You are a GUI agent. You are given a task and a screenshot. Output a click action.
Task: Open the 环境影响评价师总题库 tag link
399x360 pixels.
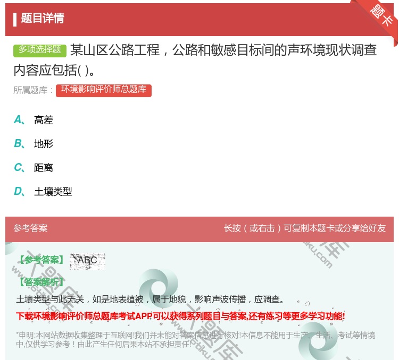click(x=104, y=90)
